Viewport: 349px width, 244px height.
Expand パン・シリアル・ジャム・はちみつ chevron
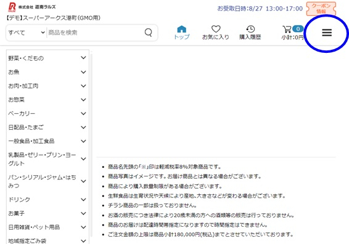(x=83, y=181)
